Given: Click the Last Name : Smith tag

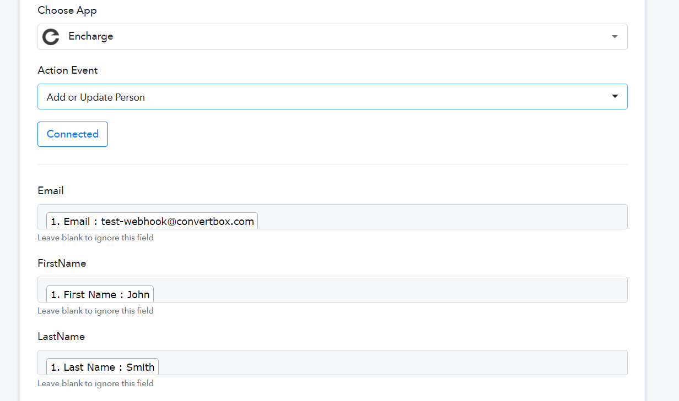Looking at the screenshot, I should coord(103,367).
